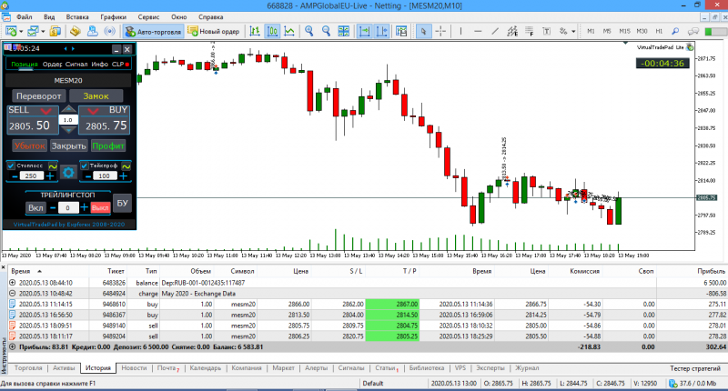
Task: Open new chart toolbar icon
Action: point(11,31)
